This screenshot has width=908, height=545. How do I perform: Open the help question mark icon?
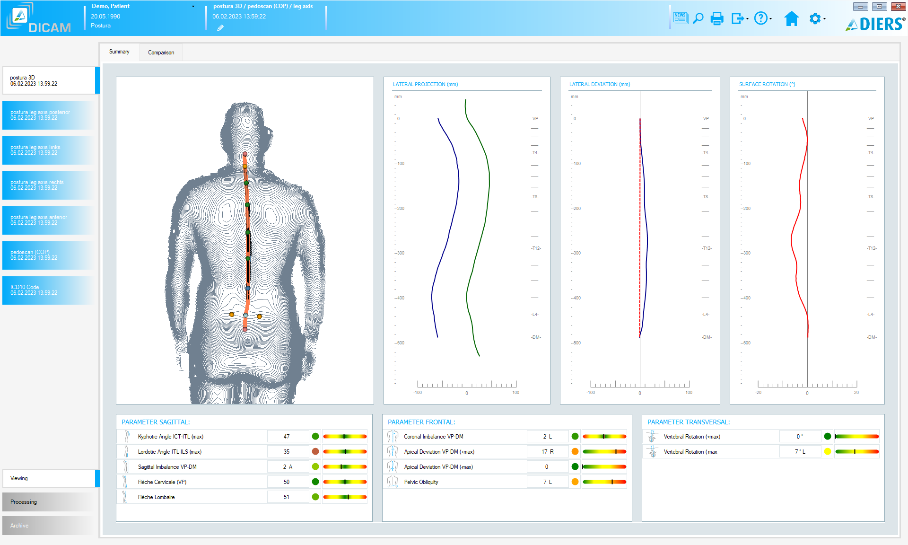coord(760,18)
